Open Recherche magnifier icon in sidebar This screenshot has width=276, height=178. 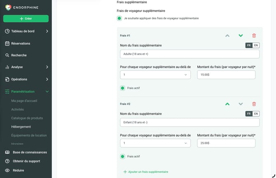tap(7, 55)
